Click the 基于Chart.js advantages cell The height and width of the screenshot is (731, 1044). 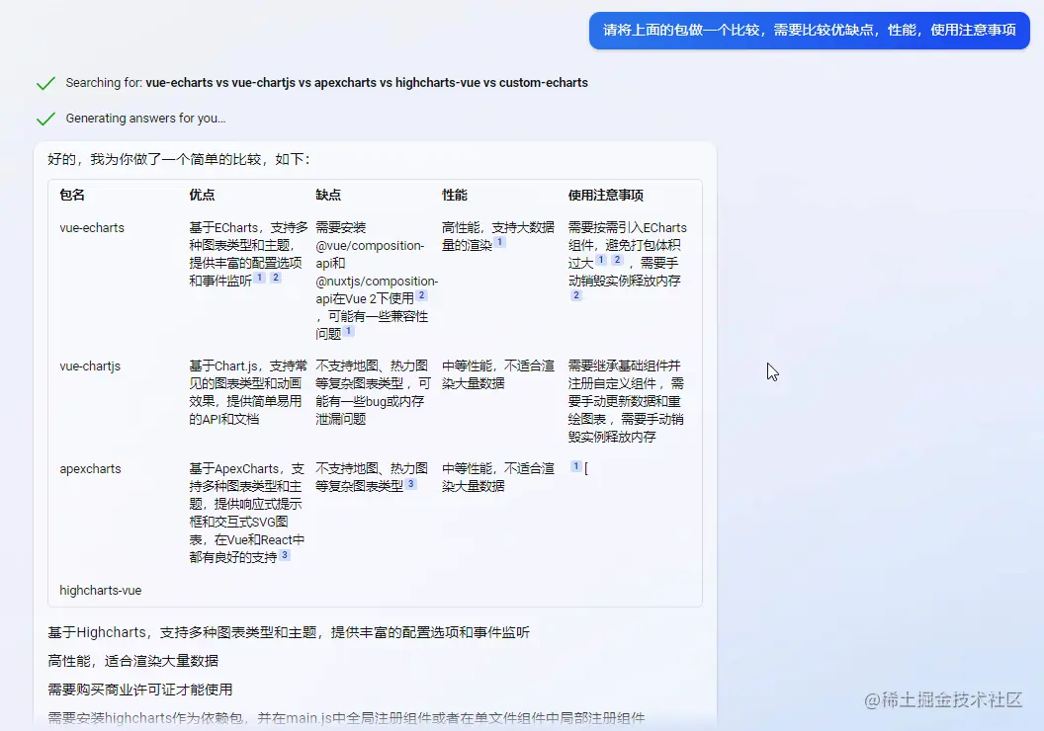[248, 392]
